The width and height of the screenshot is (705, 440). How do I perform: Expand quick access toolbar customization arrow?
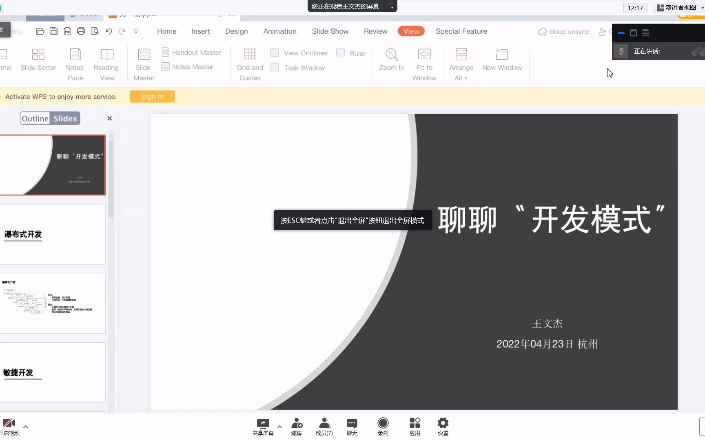pyautogui.click(x=135, y=31)
